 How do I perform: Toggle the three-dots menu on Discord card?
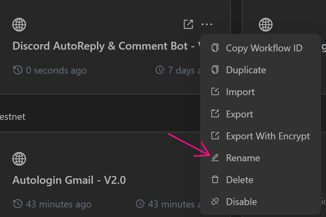click(207, 24)
